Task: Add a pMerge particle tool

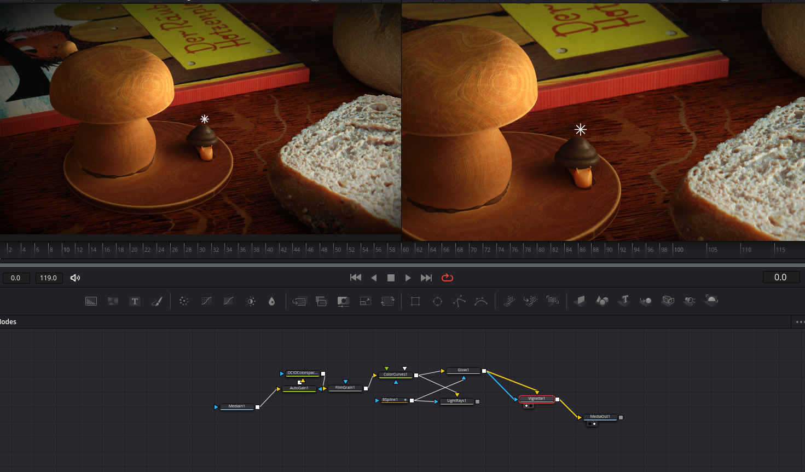Action: coord(530,301)
